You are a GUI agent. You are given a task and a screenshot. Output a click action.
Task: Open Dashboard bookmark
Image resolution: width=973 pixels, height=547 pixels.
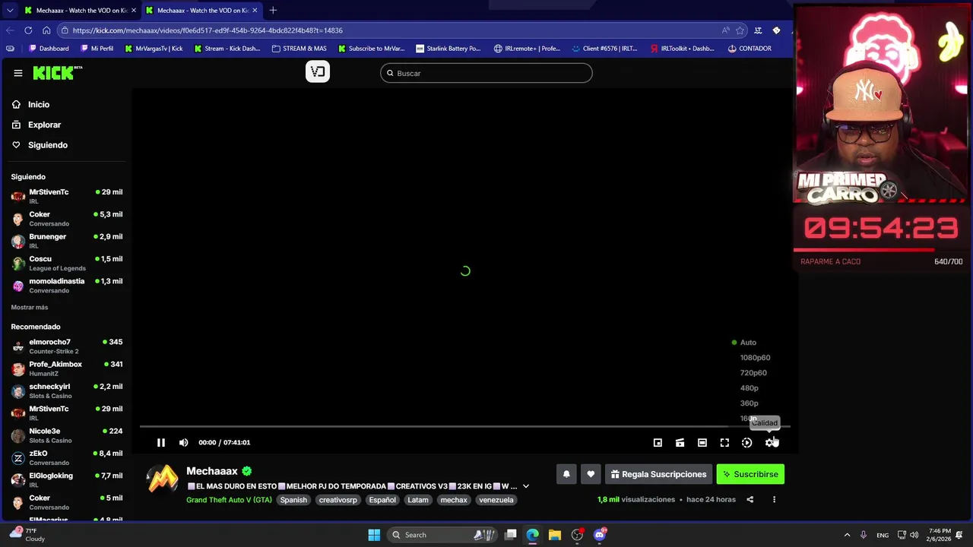coord(49,49)
